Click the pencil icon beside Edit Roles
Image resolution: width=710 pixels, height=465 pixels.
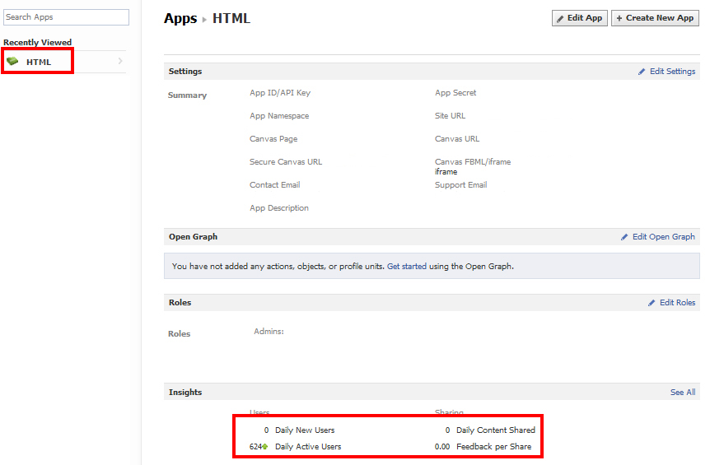pos(652,303)
